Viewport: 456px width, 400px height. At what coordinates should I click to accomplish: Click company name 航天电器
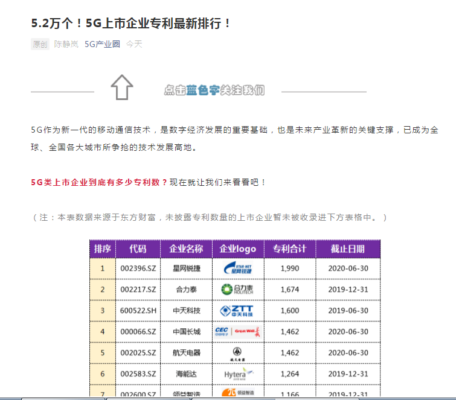[187, 353]
